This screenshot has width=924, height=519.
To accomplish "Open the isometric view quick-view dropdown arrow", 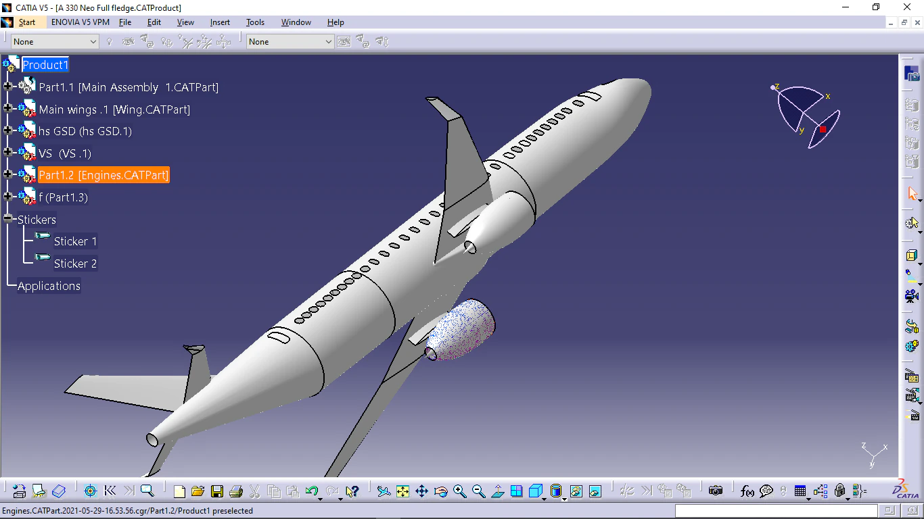I will pos(545,499).
